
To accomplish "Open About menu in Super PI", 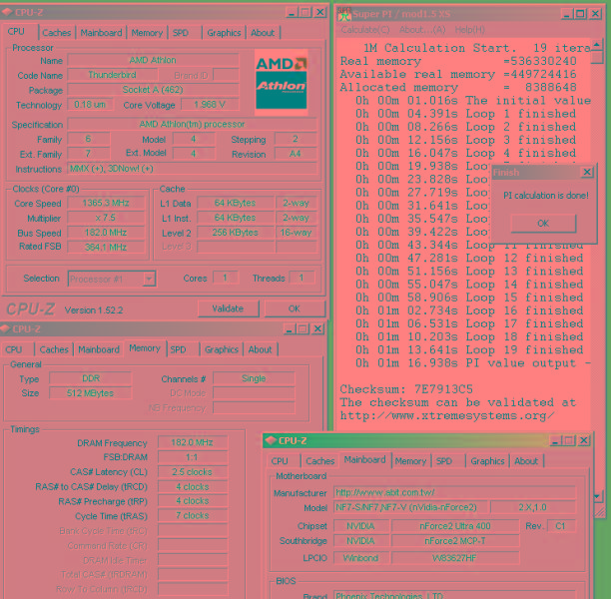I will 422,30.
